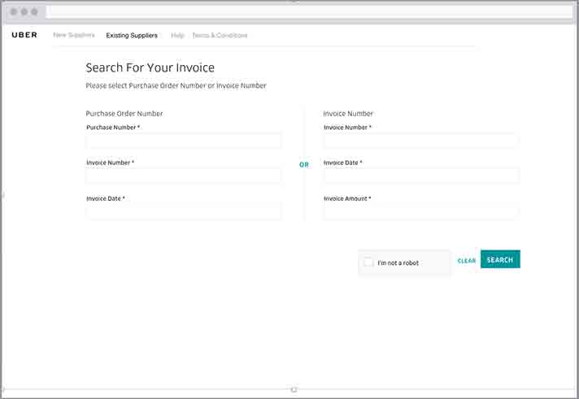This screenshot has height=399, width=579.
Task: Focus Invoice Number field in right column
Action: [421, 141]
